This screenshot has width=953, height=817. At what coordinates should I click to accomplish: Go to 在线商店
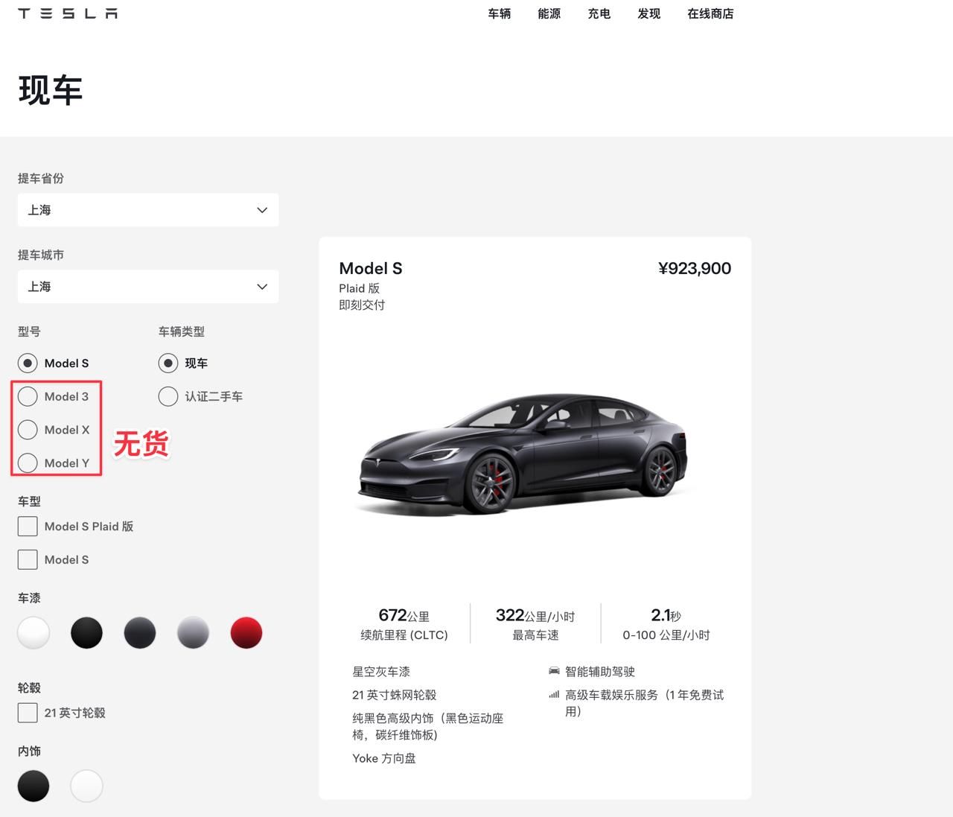click(710, 13)
